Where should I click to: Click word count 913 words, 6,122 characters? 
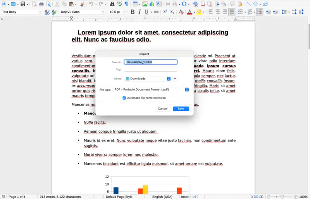point(60,197)
